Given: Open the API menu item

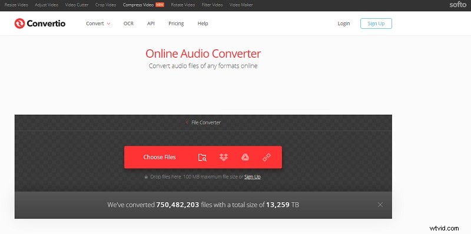Looking at the screenshot, I should (x=151, y=24).
